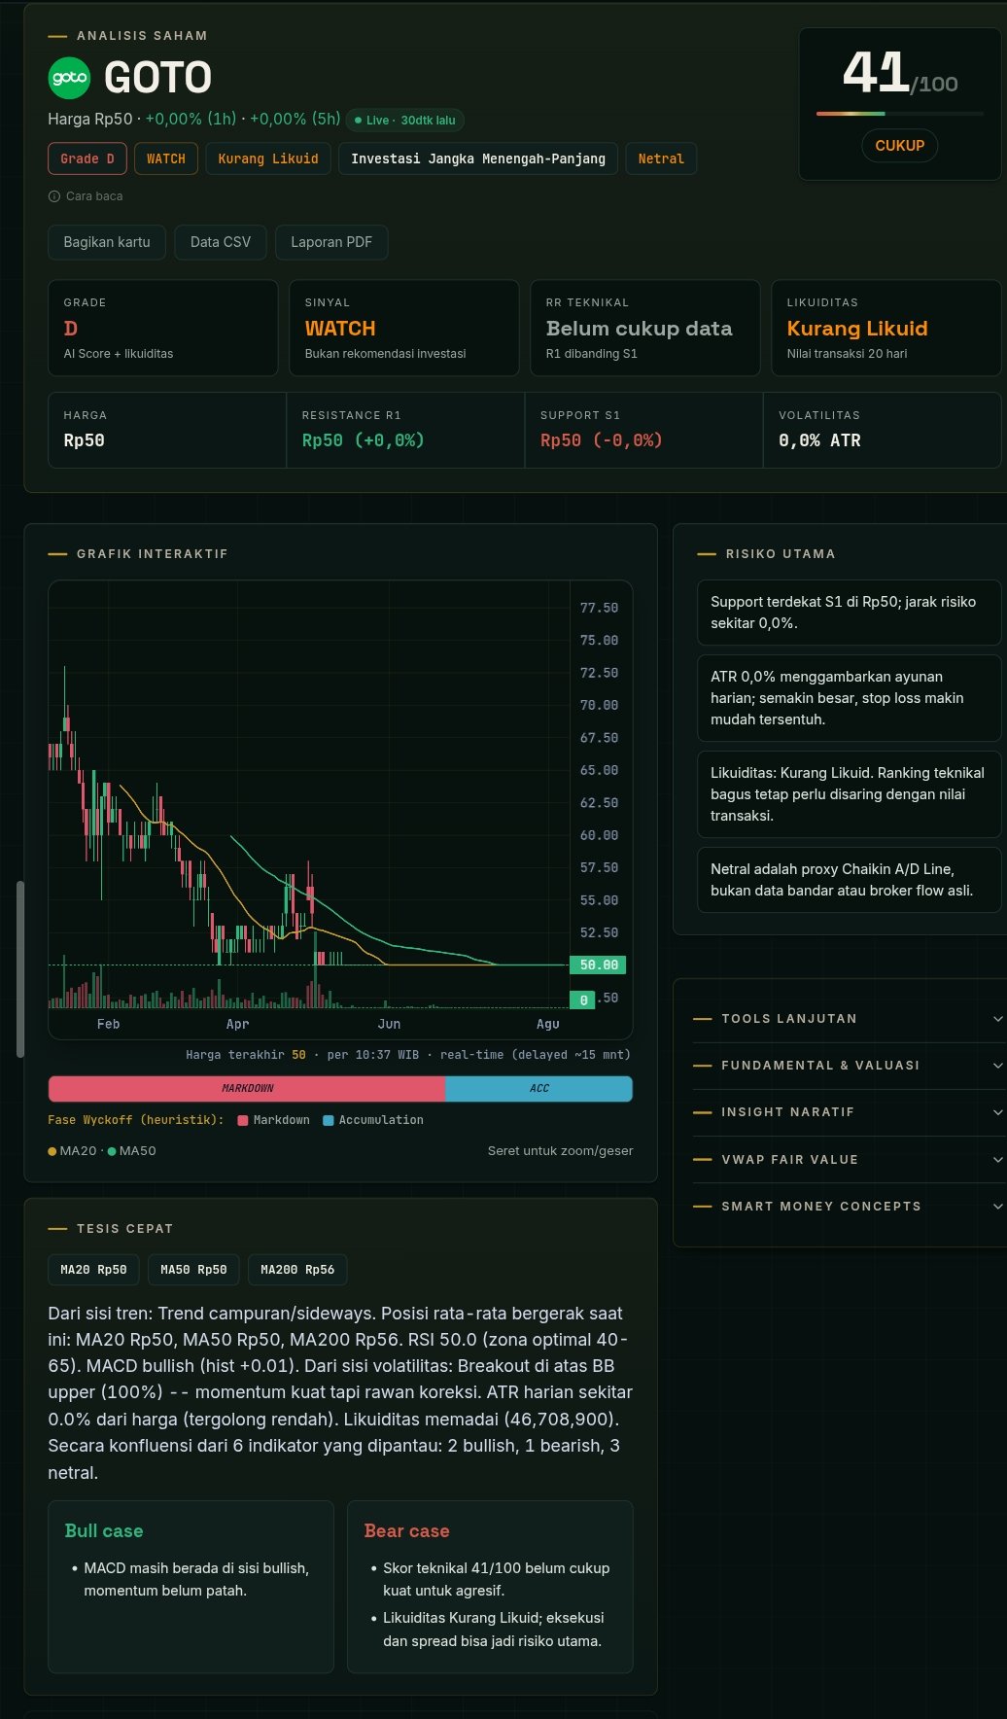The width and height of the screenshot is (1007, 1719).
Task: Click the Support terdekat S1 risk note
Action: coord(849,613)
